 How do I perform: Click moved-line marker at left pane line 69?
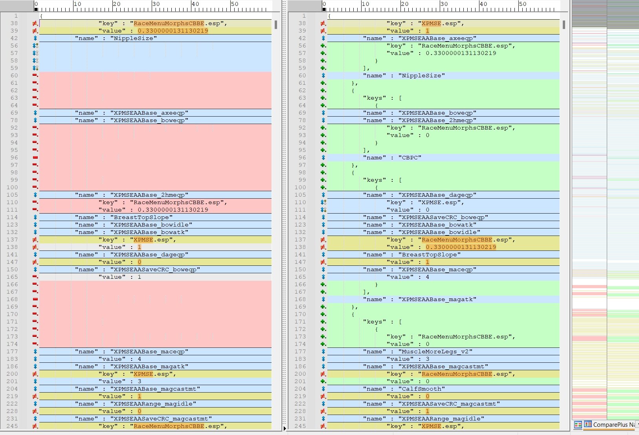coord(35,113)
